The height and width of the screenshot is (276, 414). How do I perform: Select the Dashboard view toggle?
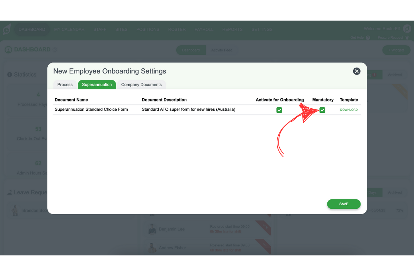point(191,50)
